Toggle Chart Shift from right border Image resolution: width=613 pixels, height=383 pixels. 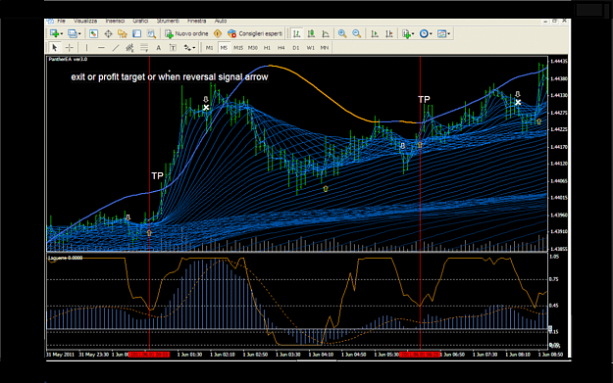tap(389, 33)
